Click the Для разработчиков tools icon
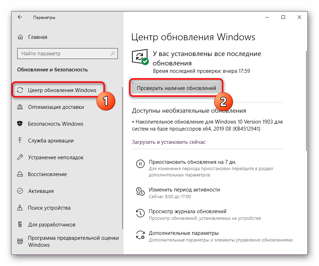Image resolution: width=319 pixels, height=266 pixels. (20, 224)
